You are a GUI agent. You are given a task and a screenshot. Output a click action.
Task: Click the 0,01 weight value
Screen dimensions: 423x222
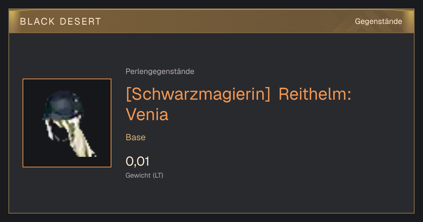[x=137, y=161]
